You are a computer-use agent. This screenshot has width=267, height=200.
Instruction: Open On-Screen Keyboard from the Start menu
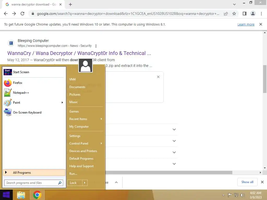34,113
